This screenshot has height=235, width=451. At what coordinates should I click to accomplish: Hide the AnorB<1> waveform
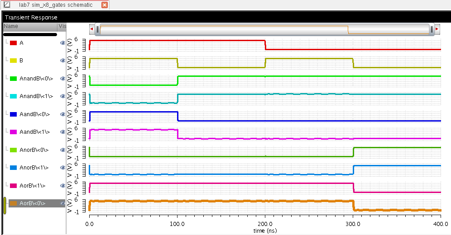[x=62, y=168]
